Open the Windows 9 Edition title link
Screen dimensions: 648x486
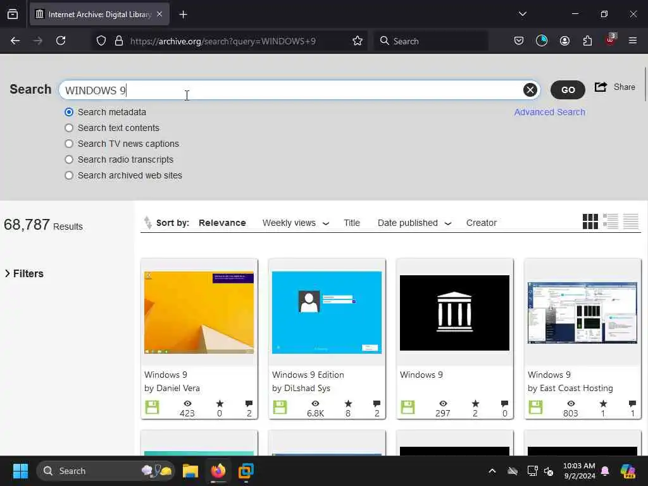[308, 375]
